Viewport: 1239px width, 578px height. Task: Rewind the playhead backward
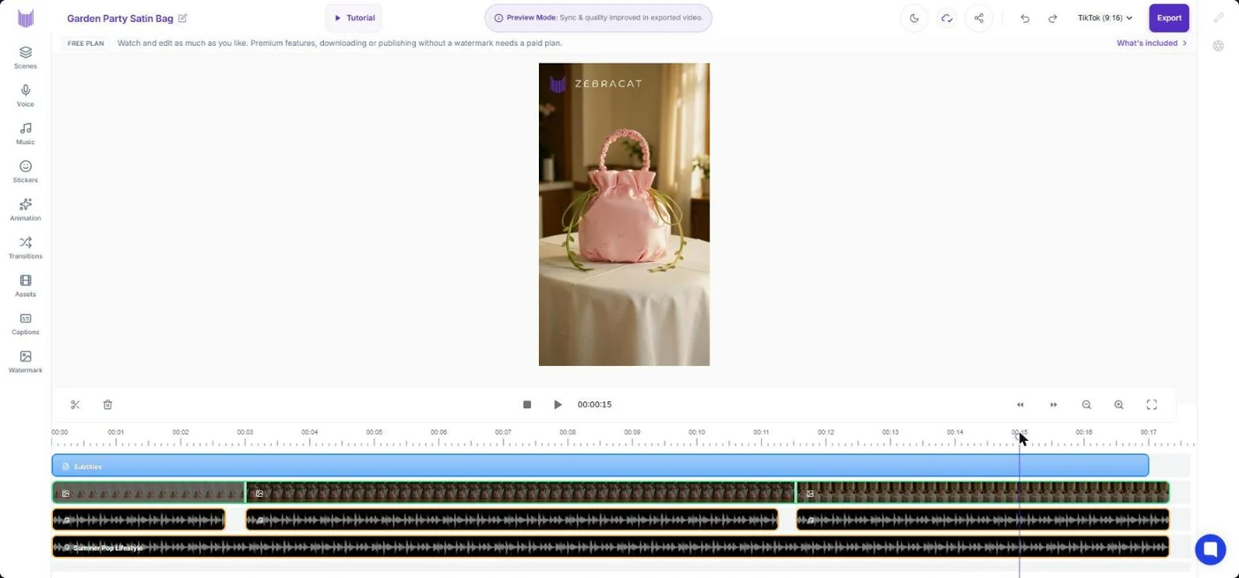coord(1020,405)
